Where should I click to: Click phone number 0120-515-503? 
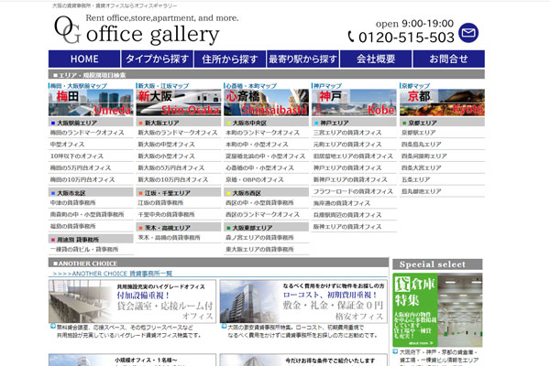(x=406, y=38)
